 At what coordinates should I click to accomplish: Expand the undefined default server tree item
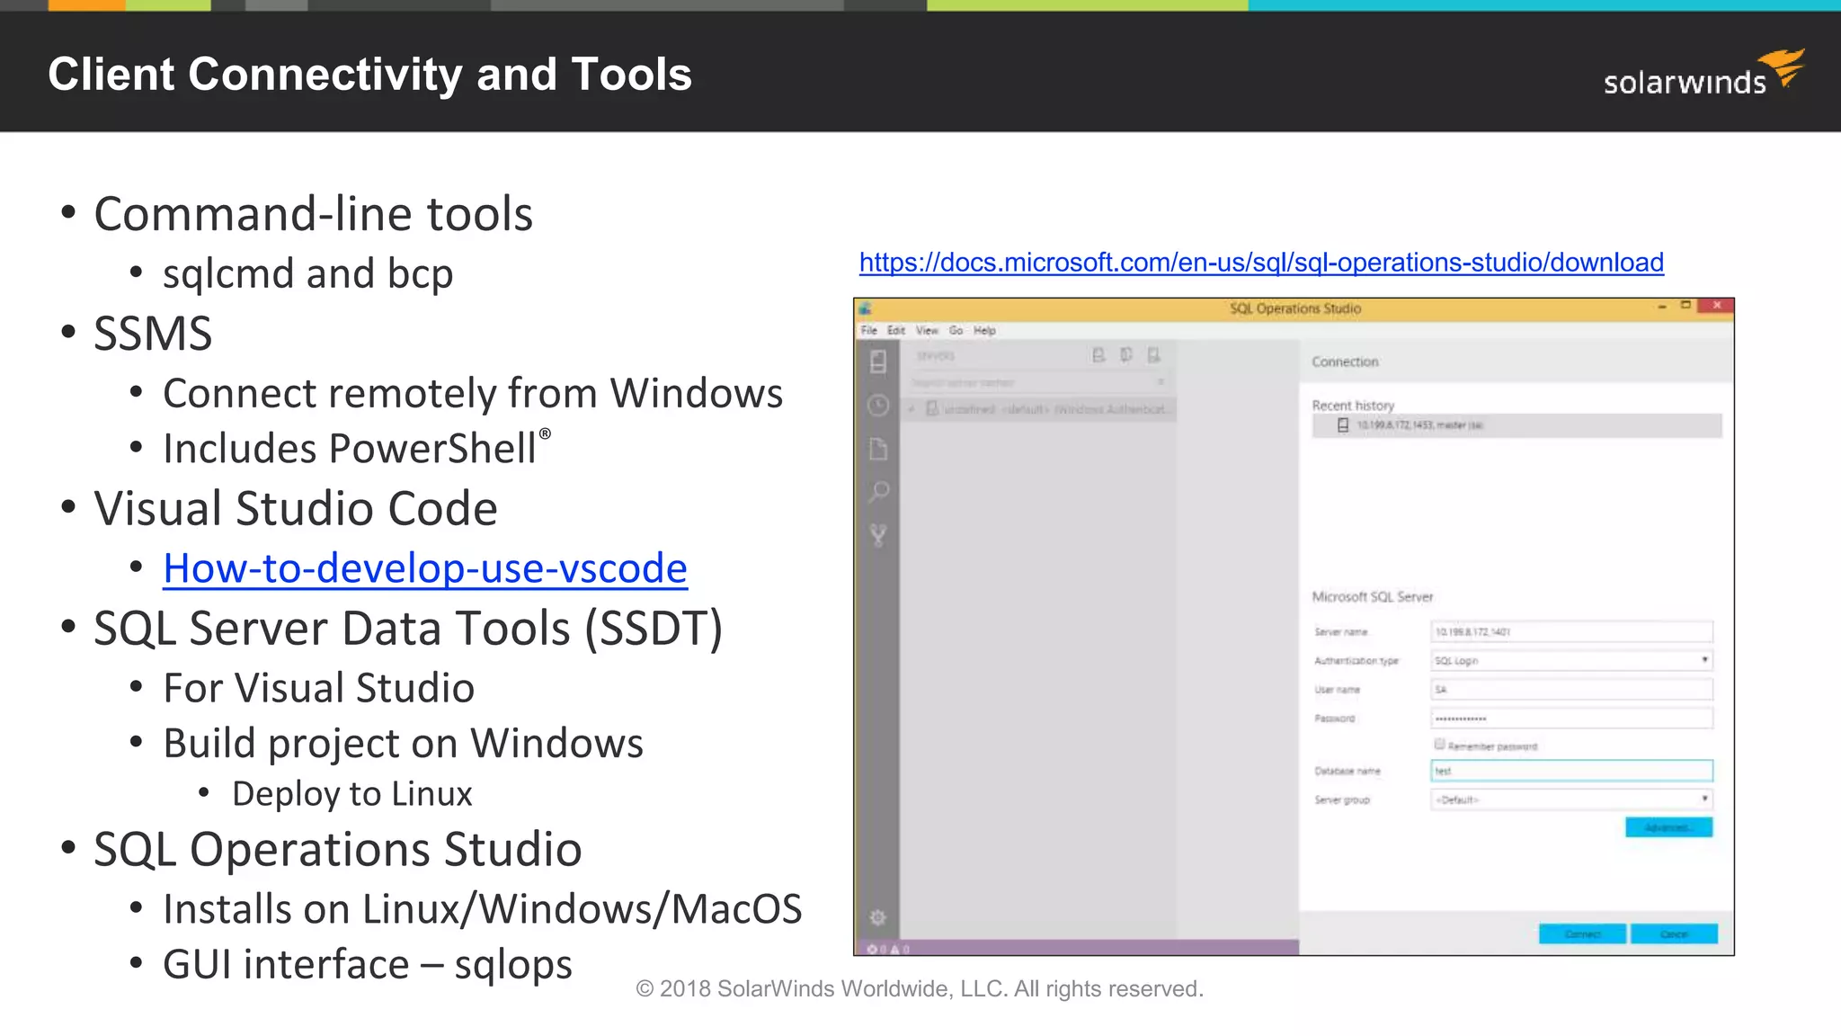[x=912, y=409]
